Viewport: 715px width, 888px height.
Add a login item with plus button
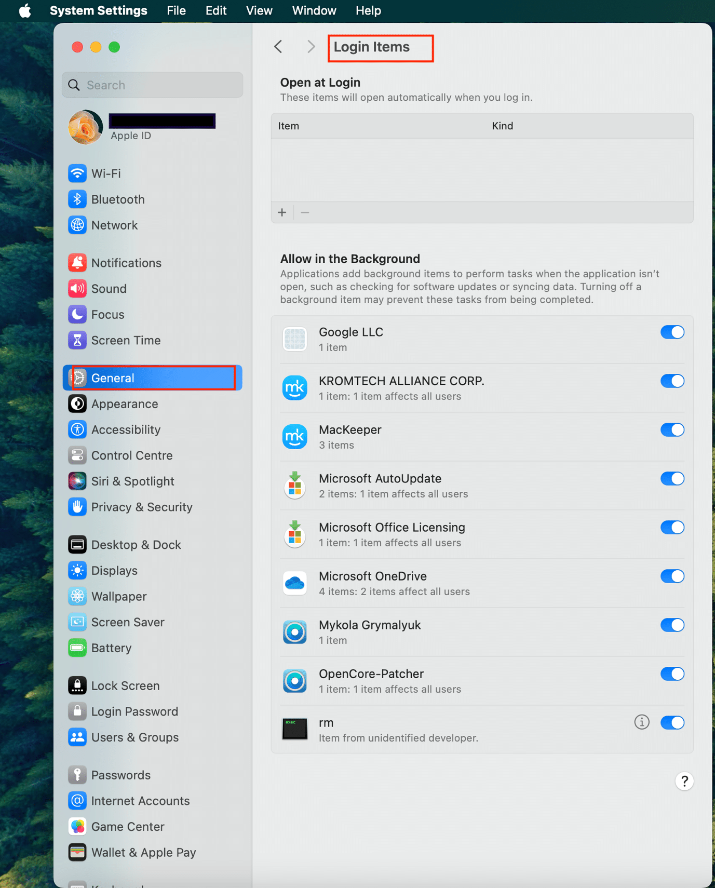click(x=282, y=212)
